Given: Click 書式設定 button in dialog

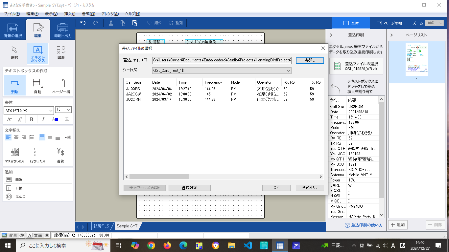Looking at the screenshot, I should click(x=189, y=188).
